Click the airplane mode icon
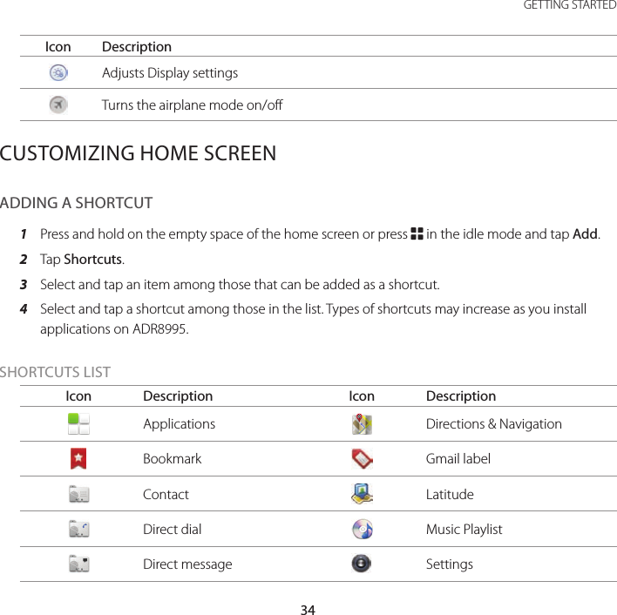This screenshot has height=615, width=617. [58, 105]
